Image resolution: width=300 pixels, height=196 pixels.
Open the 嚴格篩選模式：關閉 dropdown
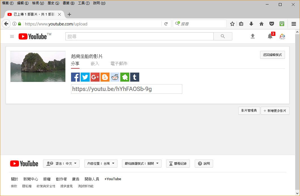142,163
